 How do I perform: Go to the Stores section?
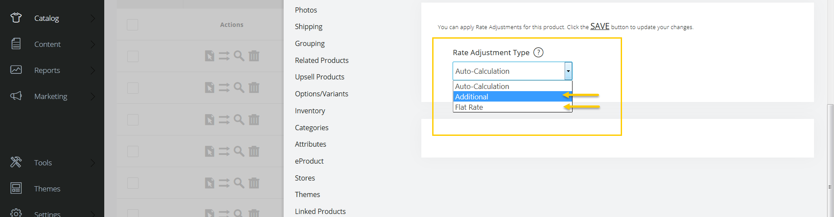pyautogui.click(x=305, y=178)
